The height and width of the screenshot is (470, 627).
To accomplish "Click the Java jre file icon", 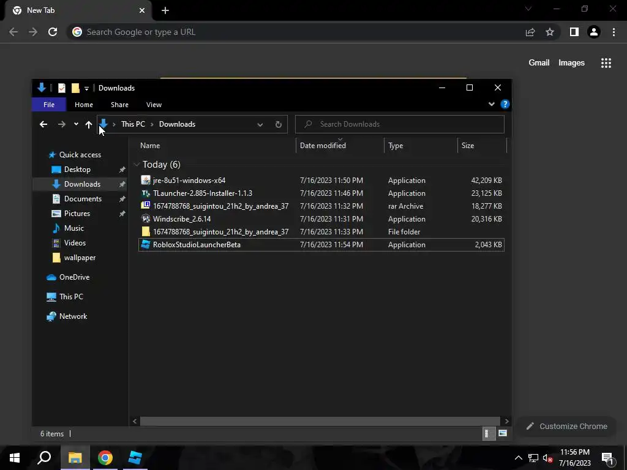I will coord(146,181).
